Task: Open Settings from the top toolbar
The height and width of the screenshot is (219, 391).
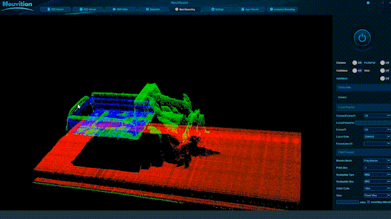Action: tap(217, 9)
